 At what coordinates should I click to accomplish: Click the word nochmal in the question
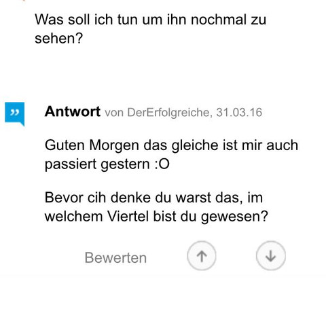pos(219,19)
